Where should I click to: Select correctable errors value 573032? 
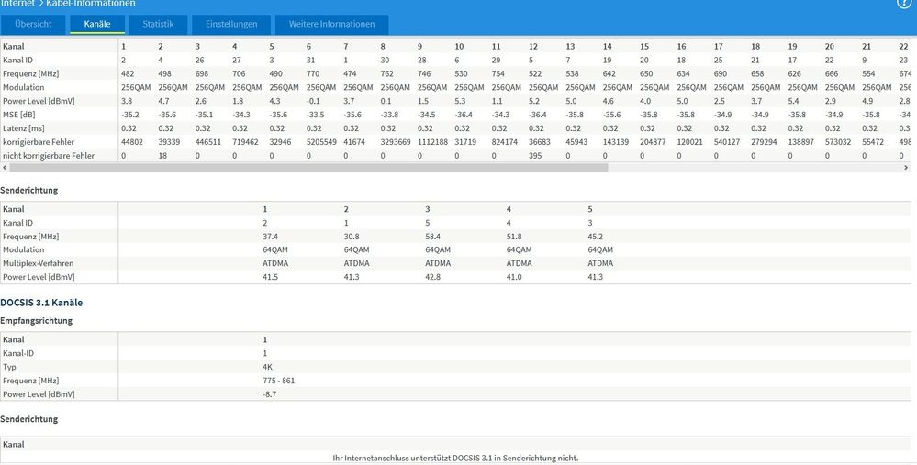click(838, 142)
